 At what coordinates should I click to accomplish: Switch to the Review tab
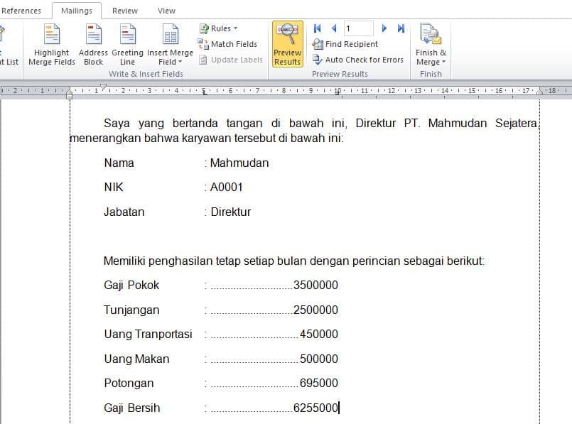125,11
